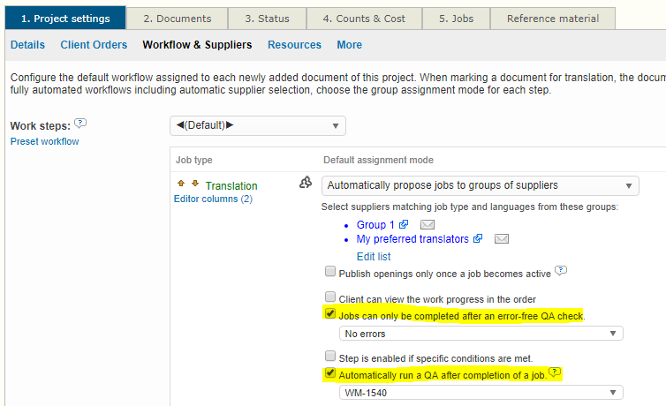The width and height of the screenshot is (666, 406).
Task: Enable Publish openings only once job active
Action: coord(330,273)
